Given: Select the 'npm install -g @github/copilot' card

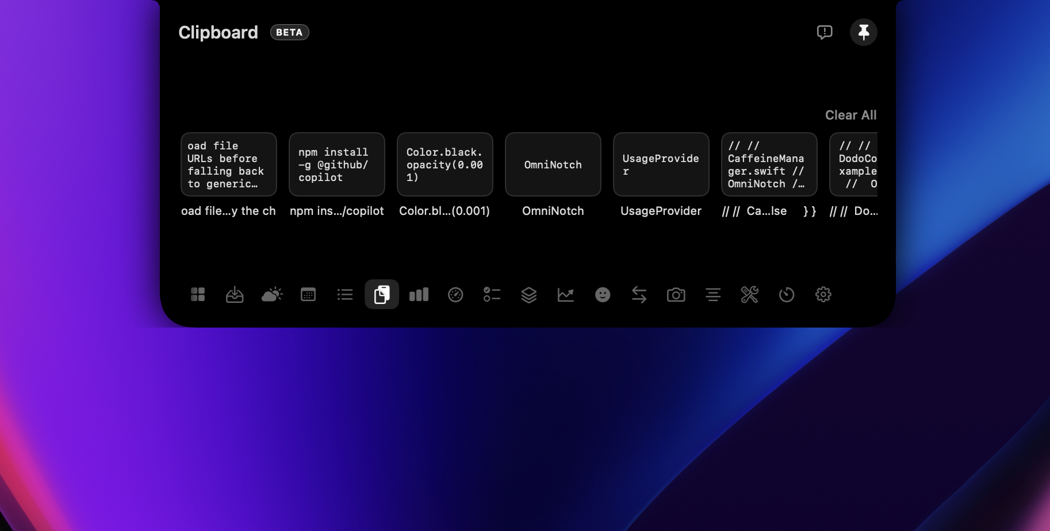Looking at the screenshot, I should 337,164.
